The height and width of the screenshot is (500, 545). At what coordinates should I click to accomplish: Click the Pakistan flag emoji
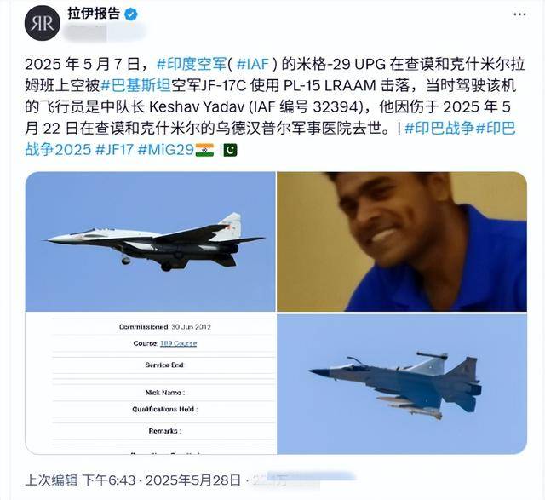(230, 150)
